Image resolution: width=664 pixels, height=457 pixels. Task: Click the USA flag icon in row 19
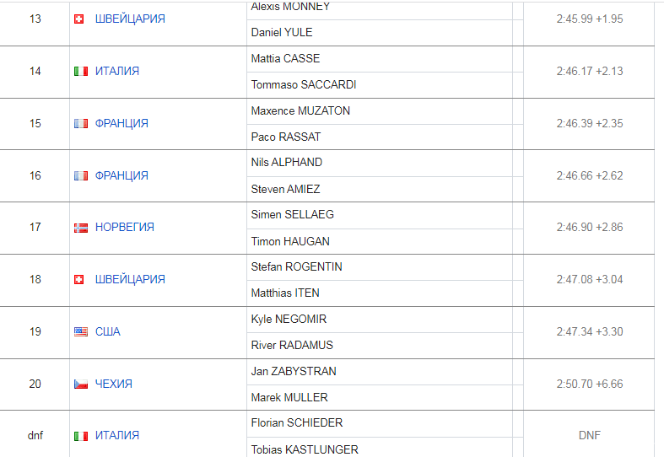81,331
